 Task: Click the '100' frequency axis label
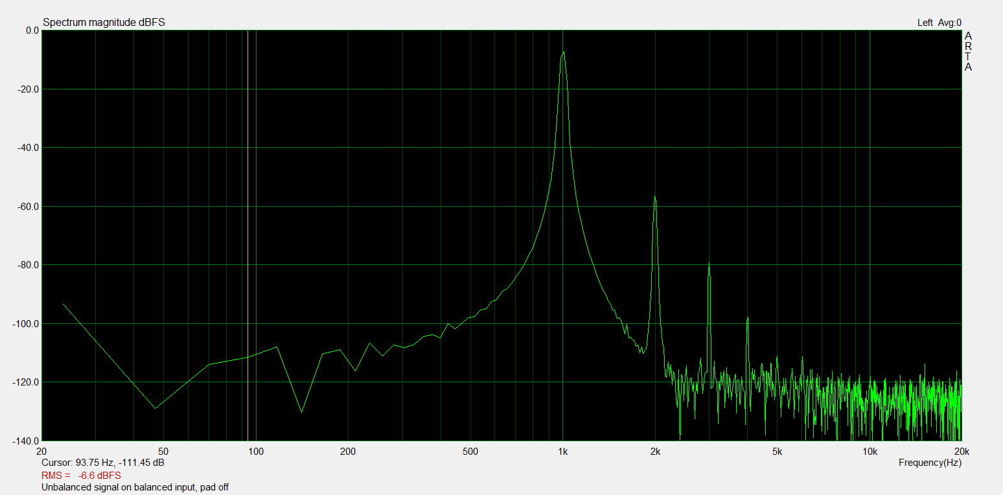click(256, 452)
